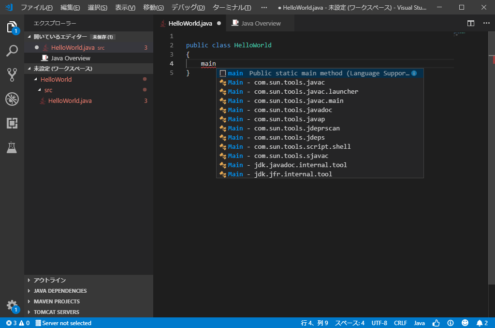
Task: Open the Extensions view icon
Action: coord(12,123)
